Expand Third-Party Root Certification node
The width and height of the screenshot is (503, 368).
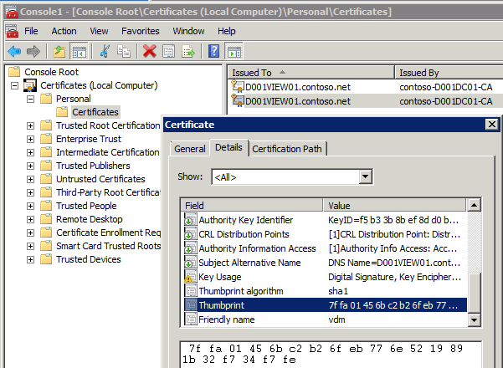point(30,192)
